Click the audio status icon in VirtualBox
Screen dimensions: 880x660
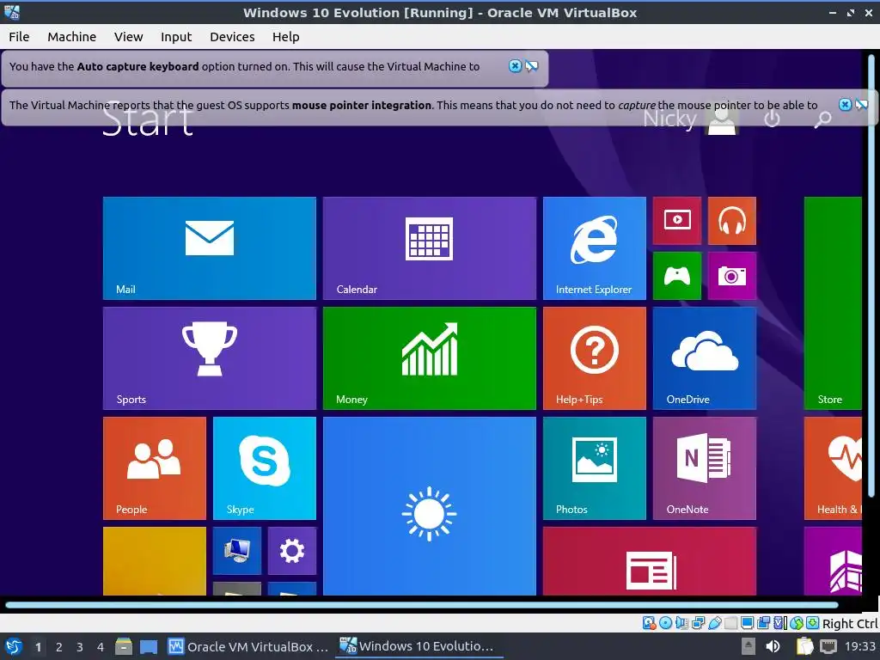pyautogui.click(x=681, y=623)
